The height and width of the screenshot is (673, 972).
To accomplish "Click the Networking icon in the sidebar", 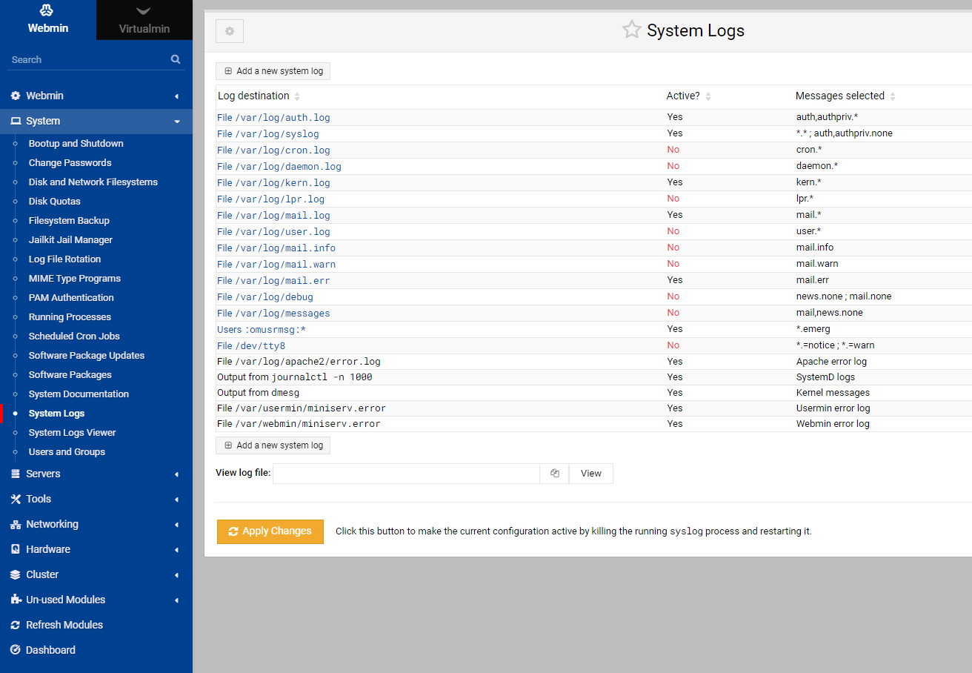I will (16, 524).
